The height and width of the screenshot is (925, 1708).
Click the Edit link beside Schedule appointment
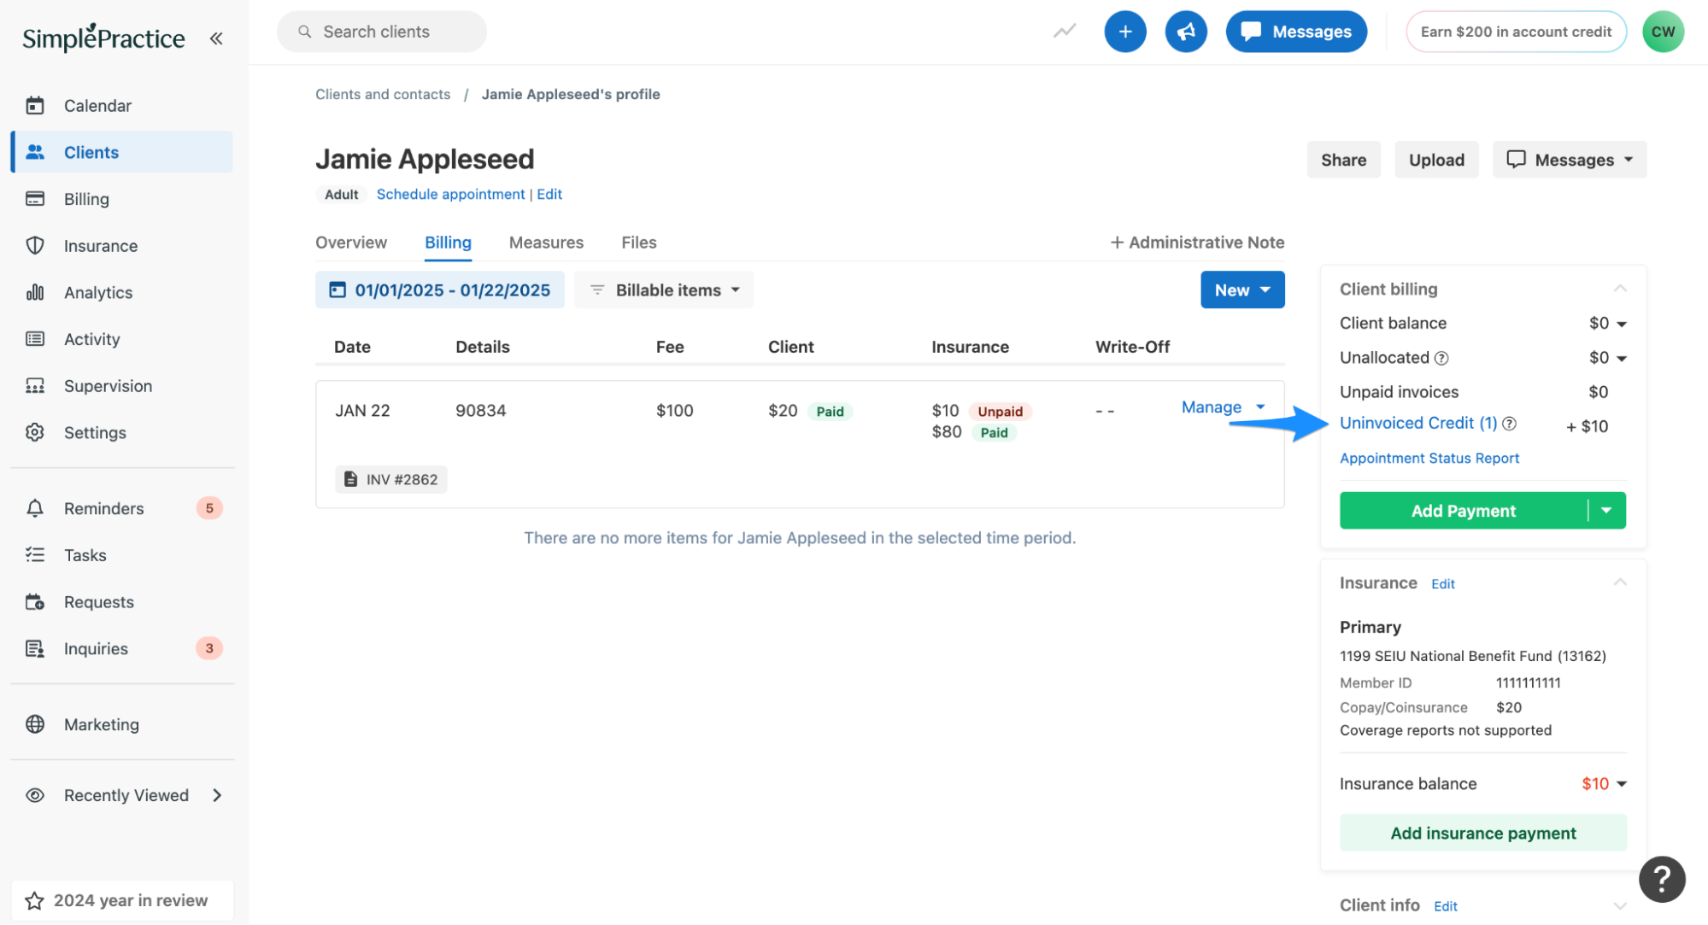[x=549, y=195]
